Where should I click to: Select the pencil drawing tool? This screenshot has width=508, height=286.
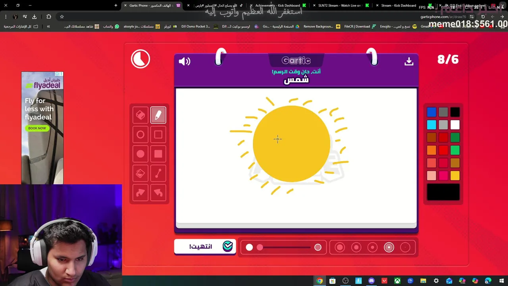tap(158, 115)
